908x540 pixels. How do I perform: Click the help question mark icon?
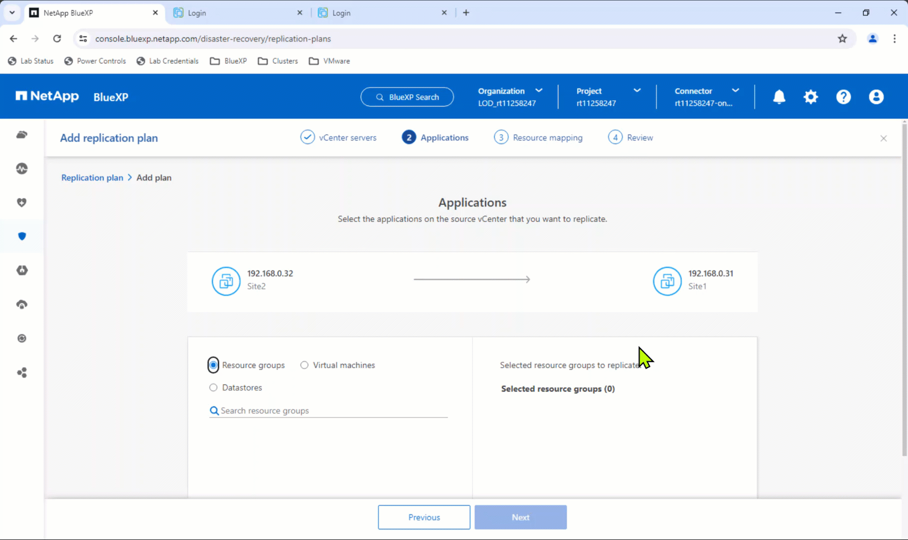pos(843,96)
